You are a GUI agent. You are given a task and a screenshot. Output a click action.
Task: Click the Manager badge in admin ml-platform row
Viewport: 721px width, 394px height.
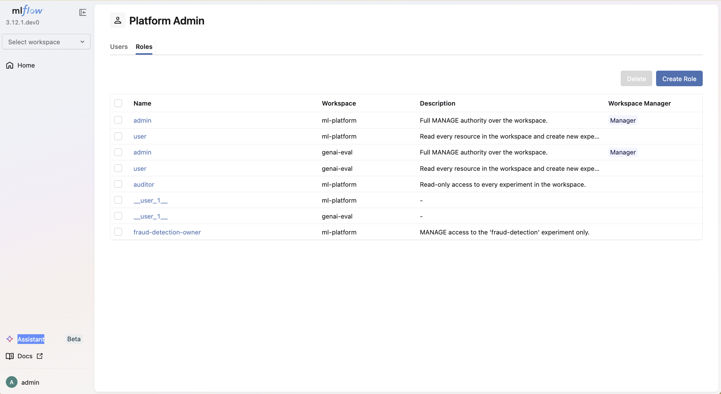[x=623, y=120]
